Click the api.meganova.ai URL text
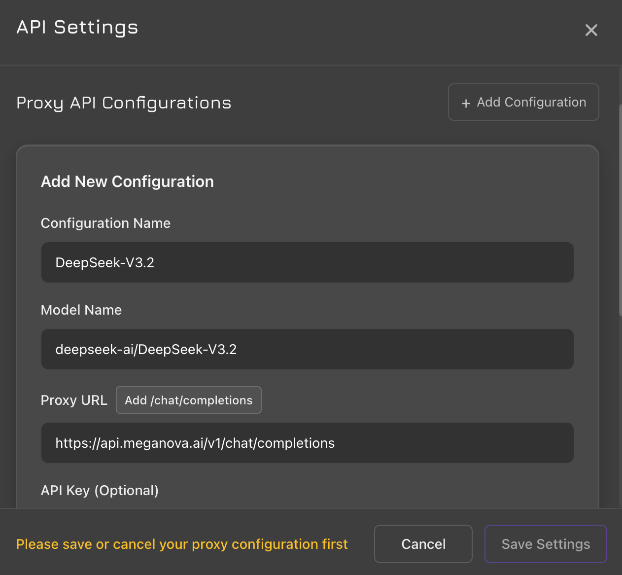The height and width of the screenshot is (575, 622). click(195, 443)
